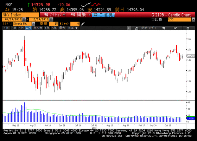
Task: Click the pencil edit study icon
Action: coord(83,24)
